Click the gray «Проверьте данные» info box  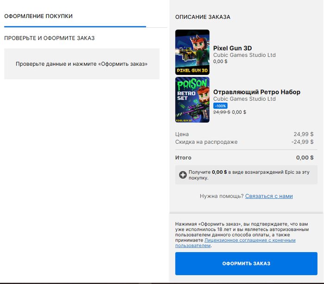tap(81, 64)
